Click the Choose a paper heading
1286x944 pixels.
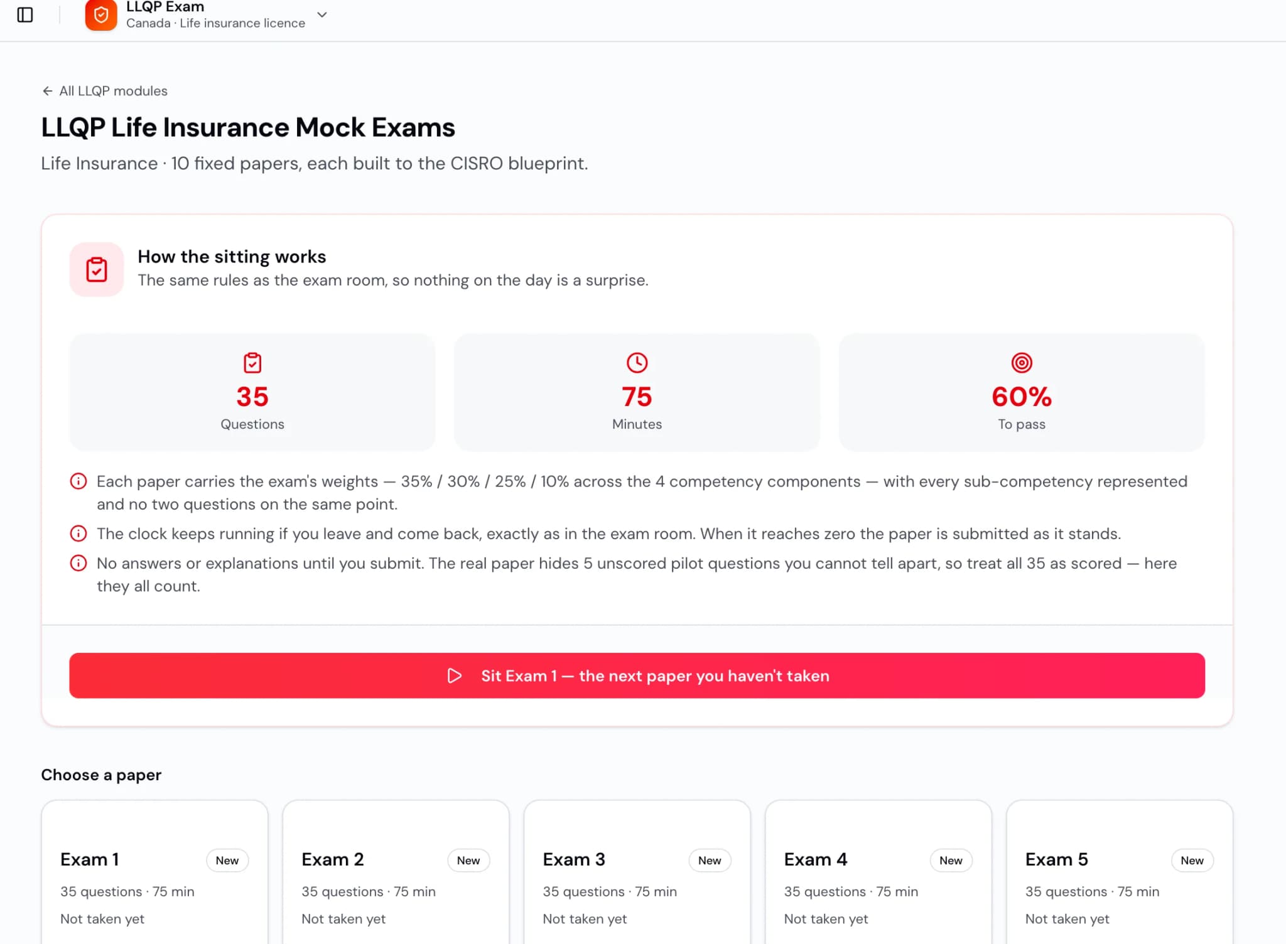[101, 775]
